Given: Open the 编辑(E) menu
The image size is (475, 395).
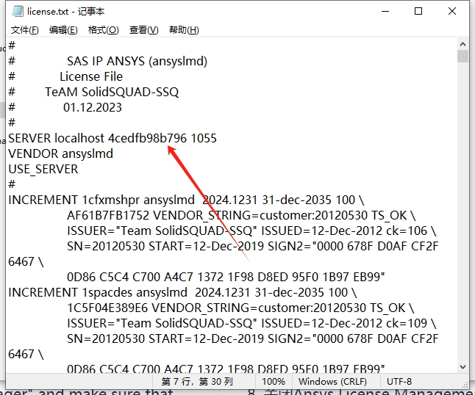Looking at the screenshot, I should click(63, 30).
